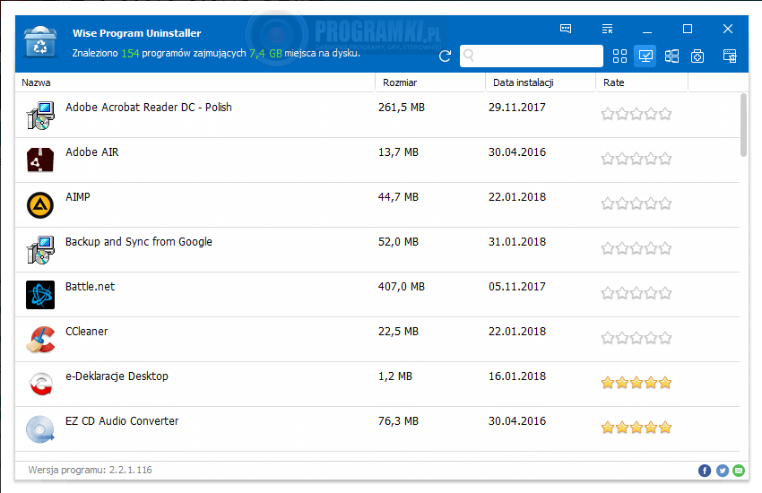Click the system components toolbar icon
This screenshot has width=762, height=493.
697,56
